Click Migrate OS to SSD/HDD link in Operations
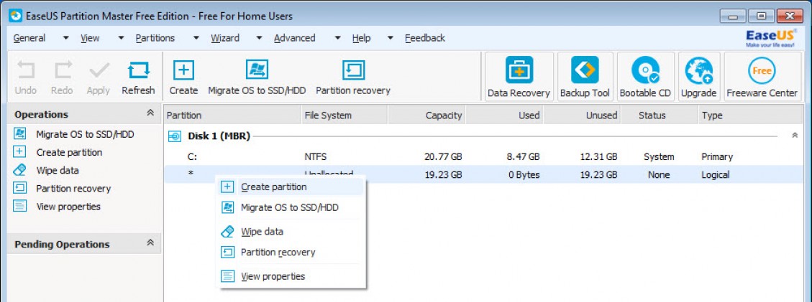This screenshot has width=812, height=302. pyautogui.click(x=85, y=134)
